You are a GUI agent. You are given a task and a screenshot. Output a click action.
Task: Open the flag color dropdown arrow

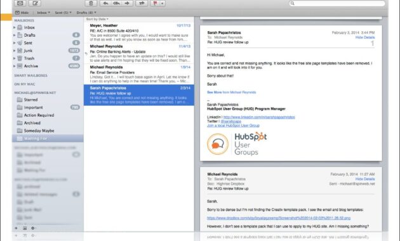(163, 3)
